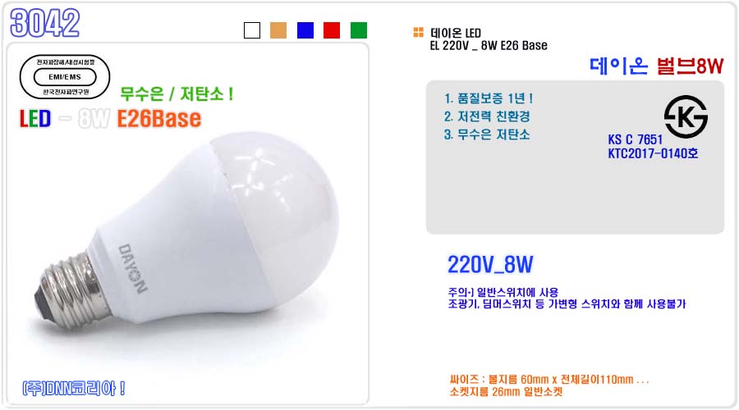The width and height of the screenshot is (739, 410).
Task: Click the E26Base orange heading
Action: pos(159,118)
